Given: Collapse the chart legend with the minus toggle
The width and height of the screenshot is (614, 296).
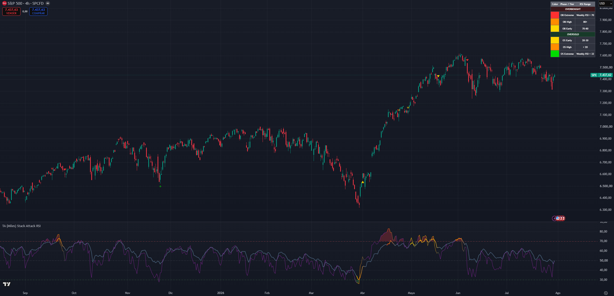Looking at the screenshot, I should click(48, 3).
